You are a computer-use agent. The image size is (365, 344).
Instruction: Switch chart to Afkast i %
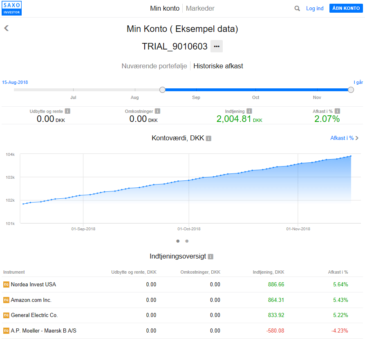344,138
